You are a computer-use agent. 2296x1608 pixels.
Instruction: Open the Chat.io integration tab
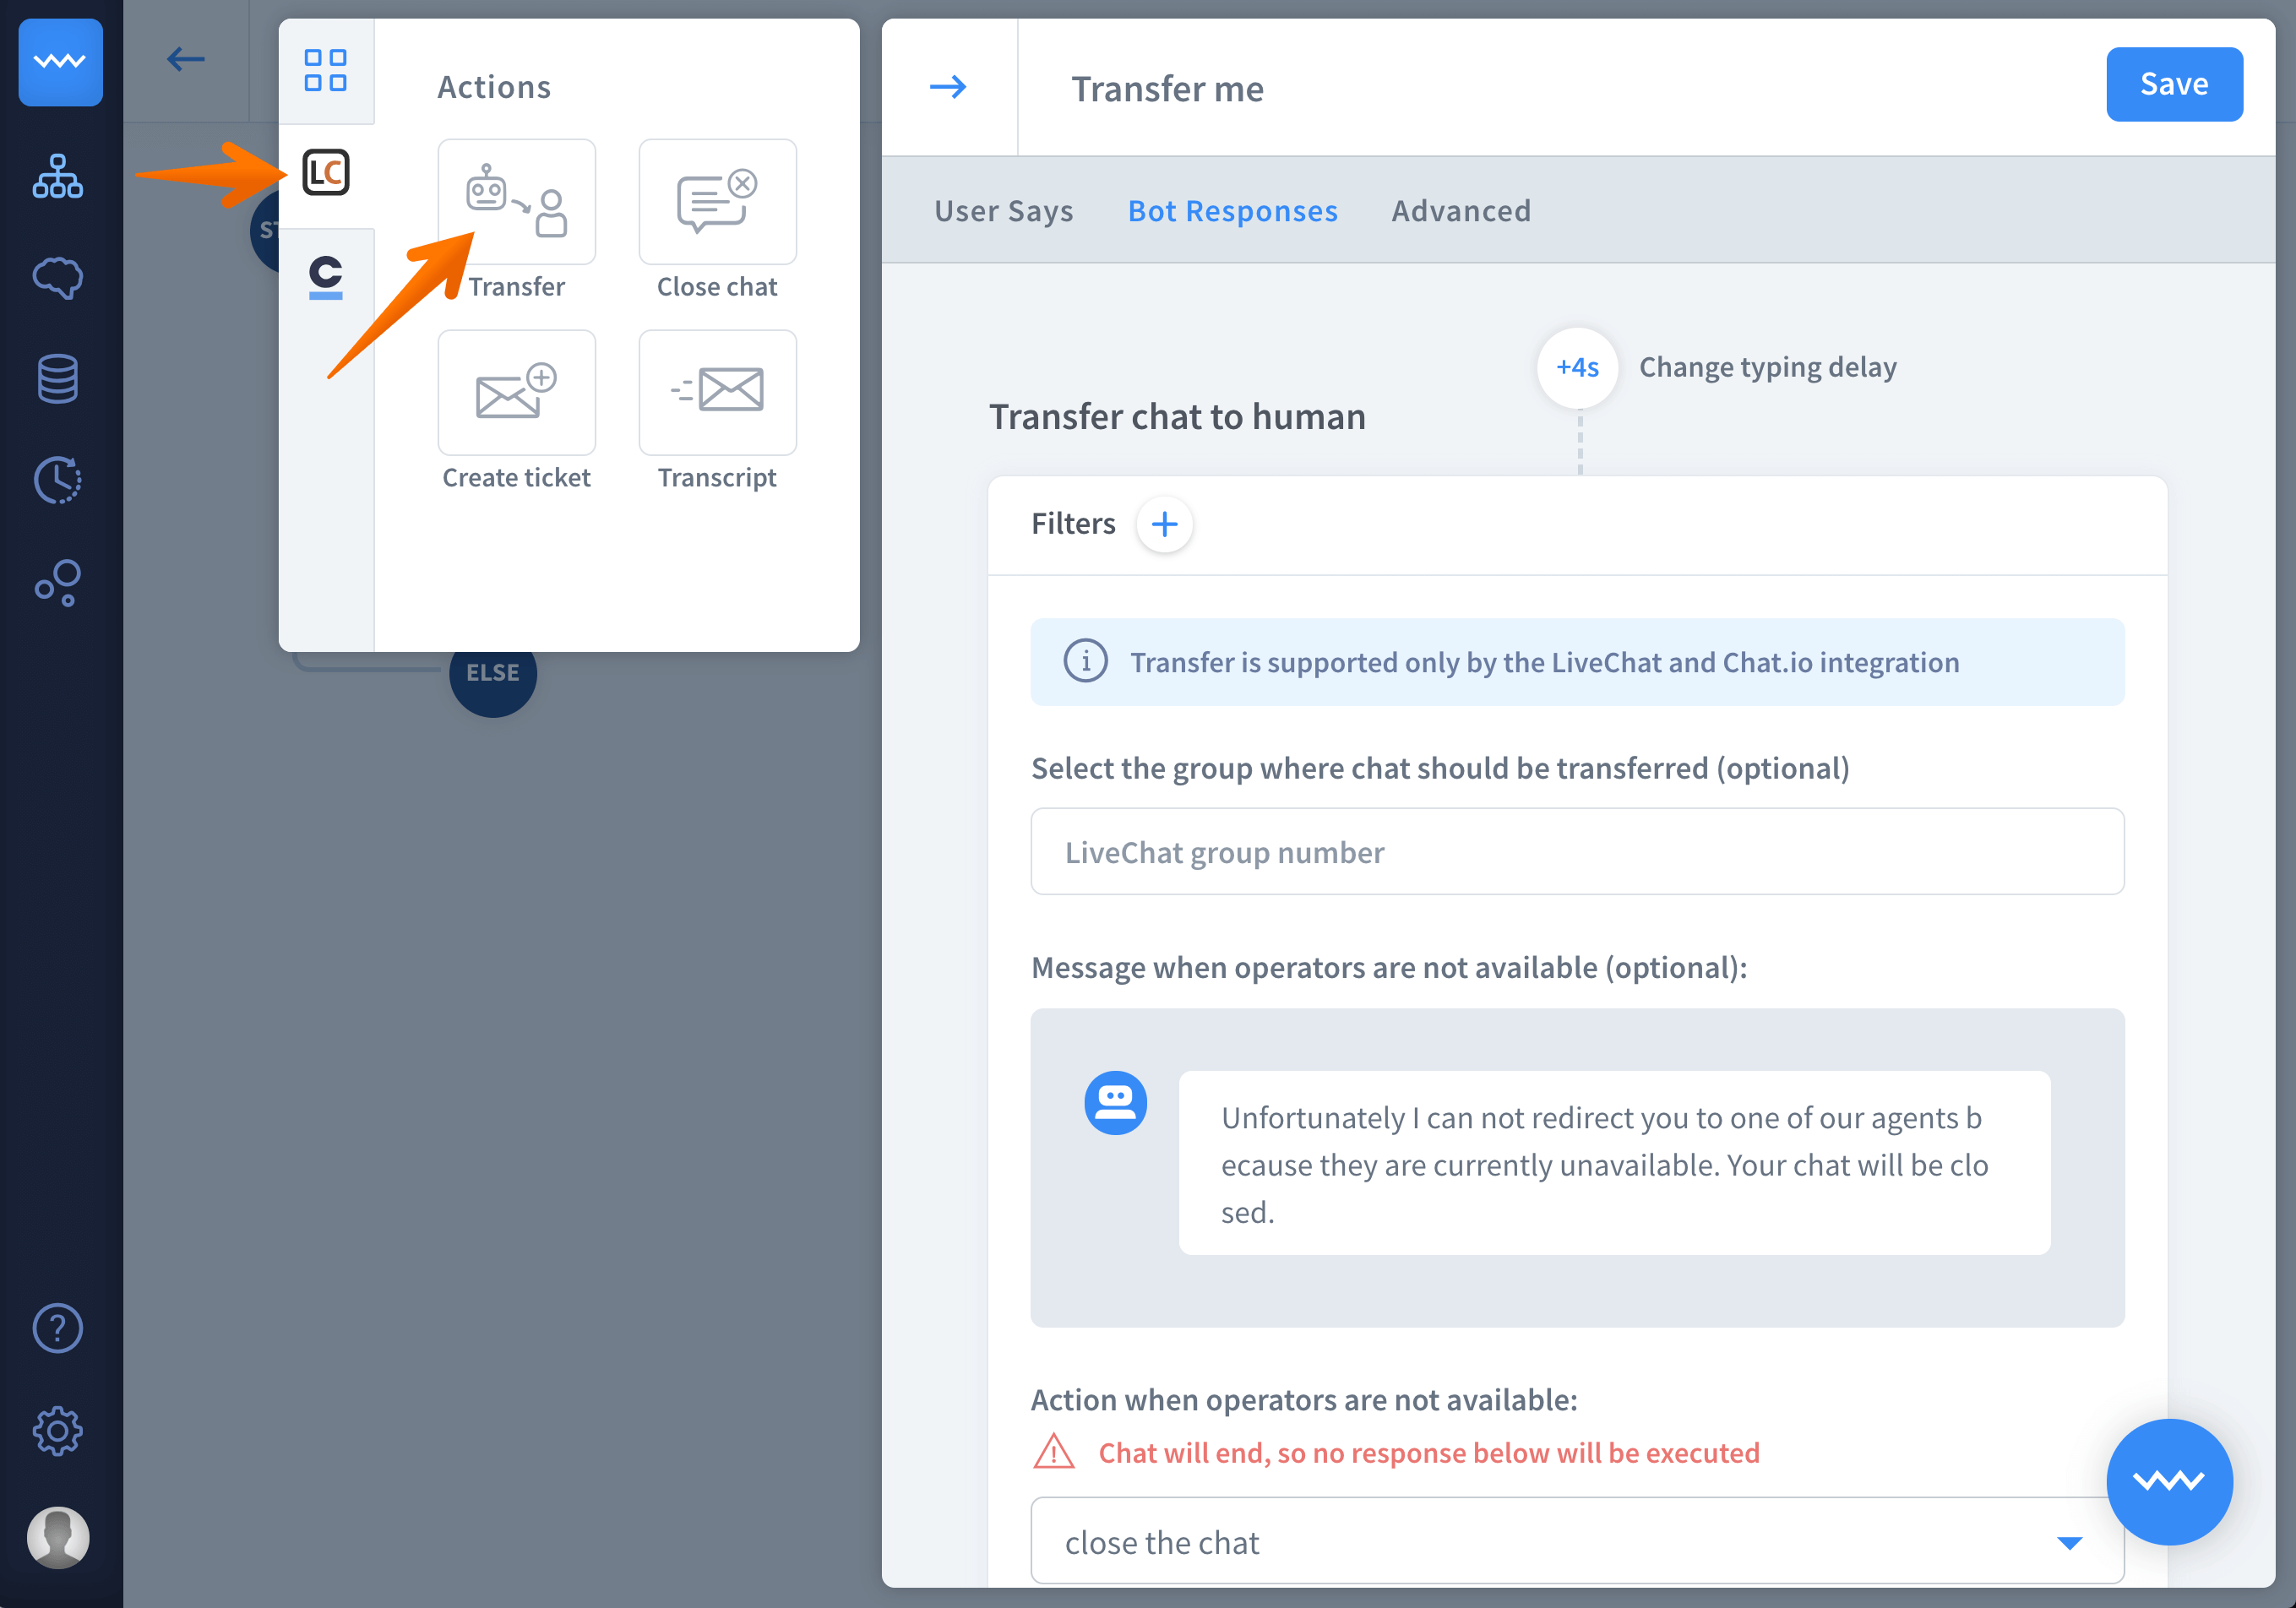click(x=326, y=276)
